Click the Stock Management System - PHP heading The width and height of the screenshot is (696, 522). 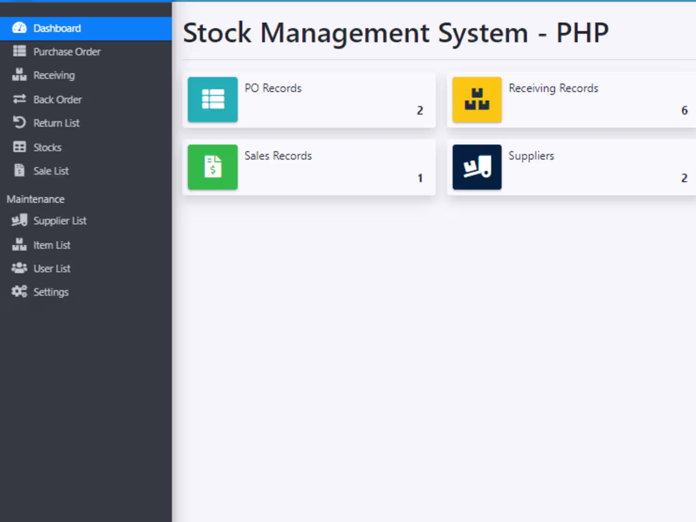[396, 33]
